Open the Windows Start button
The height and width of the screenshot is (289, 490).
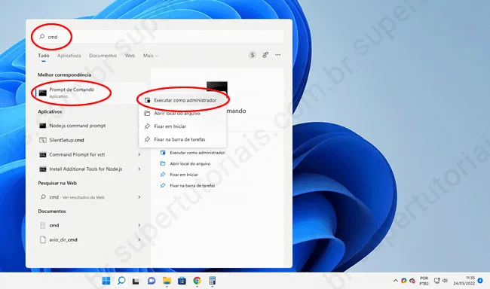point(106,281)
